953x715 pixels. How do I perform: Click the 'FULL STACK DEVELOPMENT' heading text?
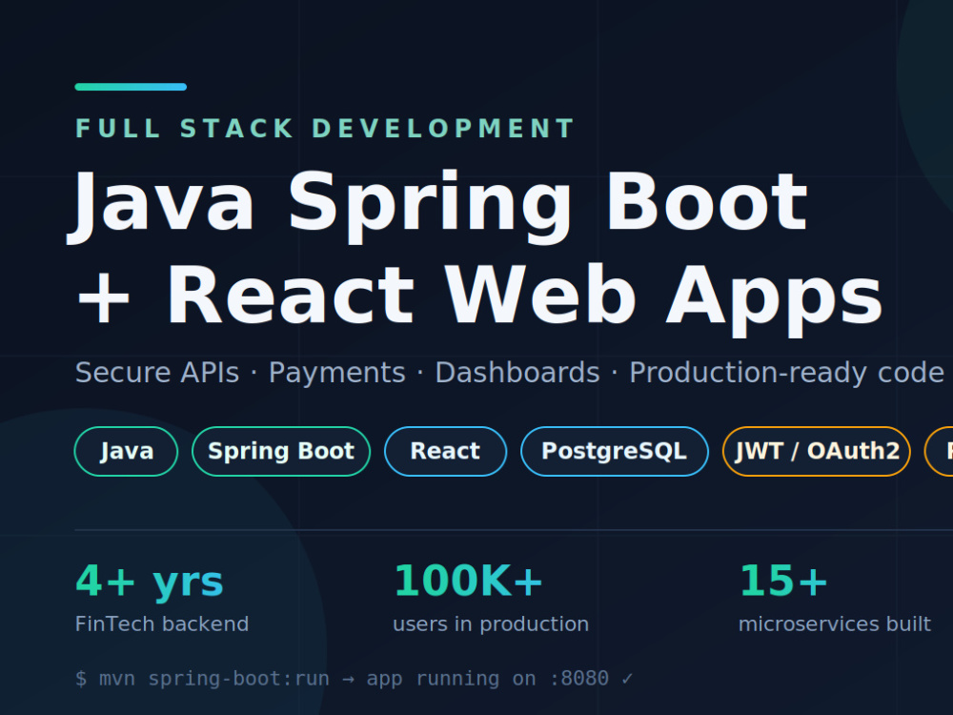point(325,129)
